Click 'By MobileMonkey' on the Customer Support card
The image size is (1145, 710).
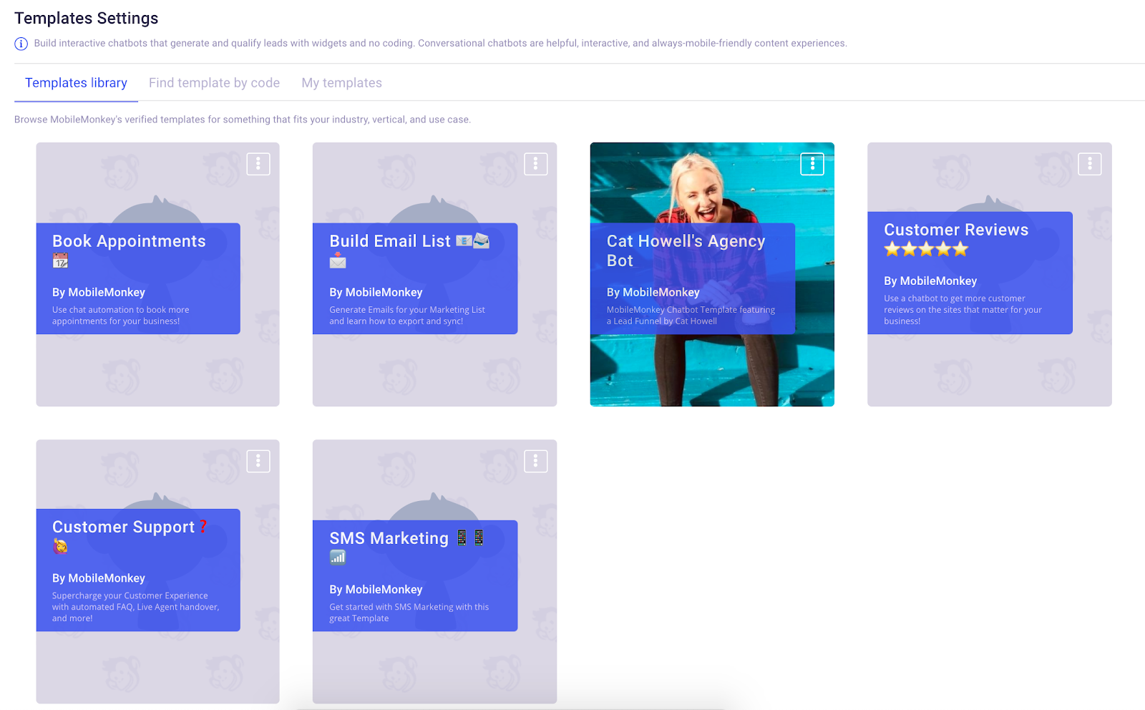click(99, 578)
